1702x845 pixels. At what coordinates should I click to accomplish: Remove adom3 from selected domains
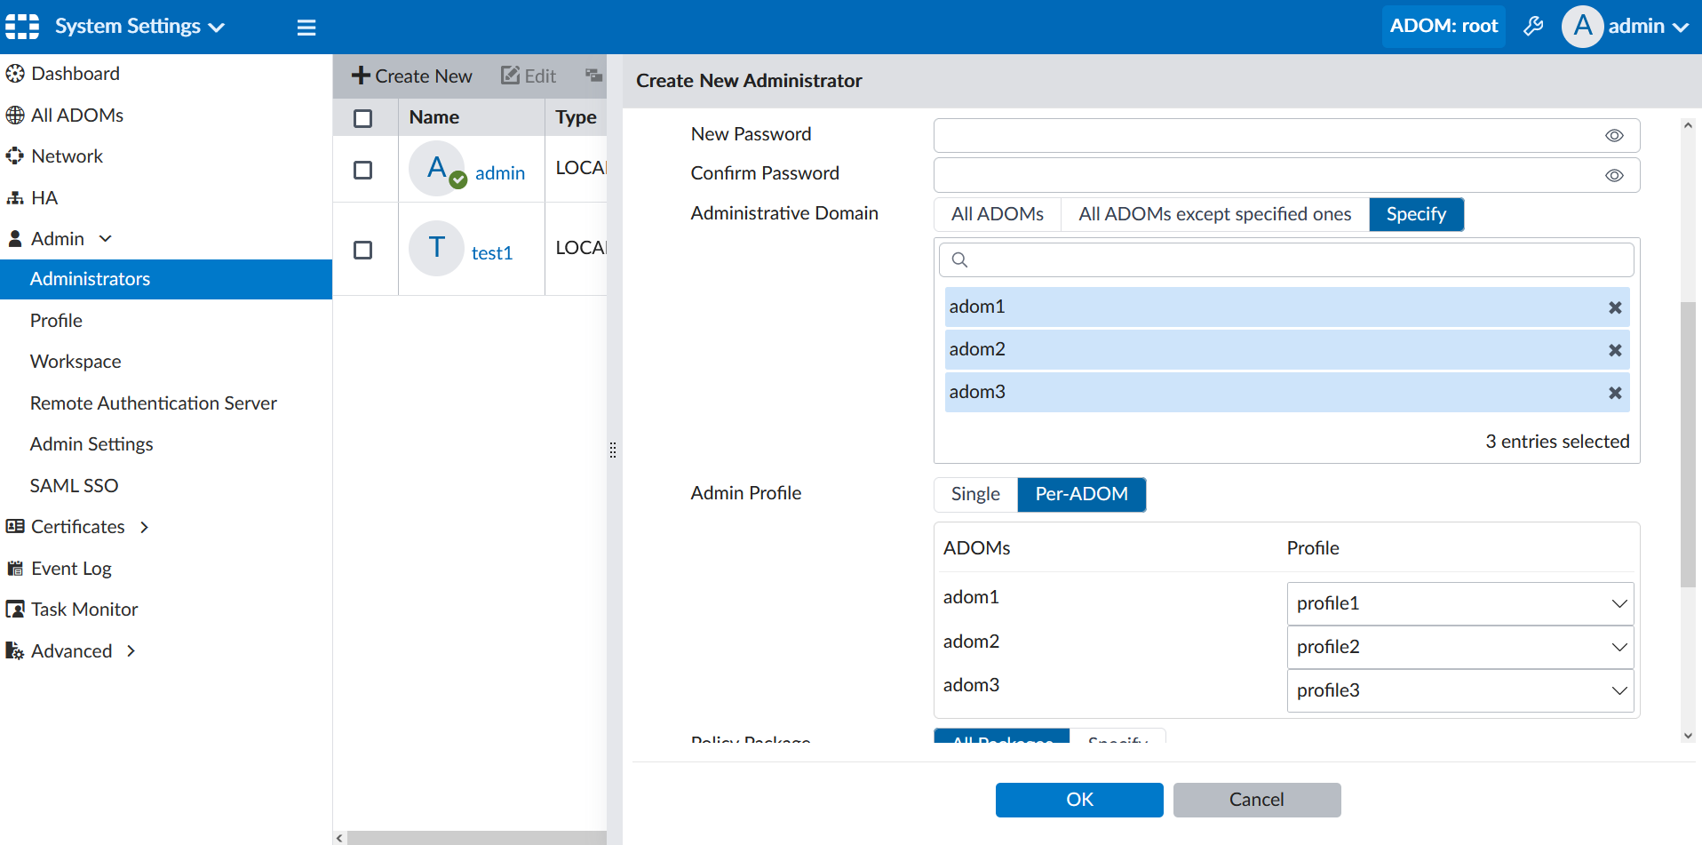[1614, 393]
